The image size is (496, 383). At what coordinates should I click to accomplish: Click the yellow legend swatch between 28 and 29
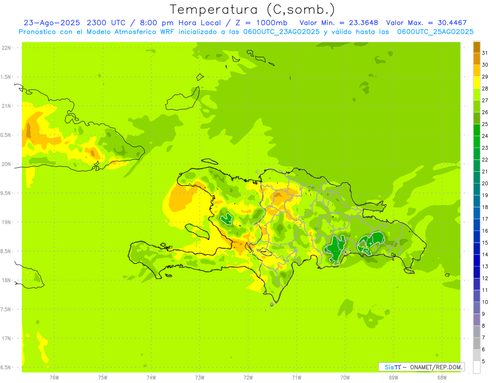click(x=477, y=83)
